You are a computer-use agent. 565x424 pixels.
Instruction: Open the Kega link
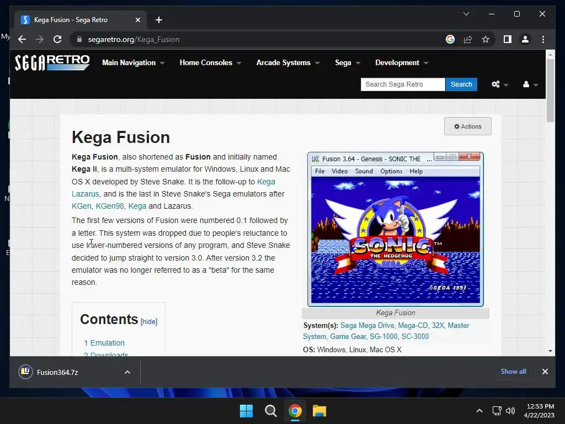tap(137, 206)
